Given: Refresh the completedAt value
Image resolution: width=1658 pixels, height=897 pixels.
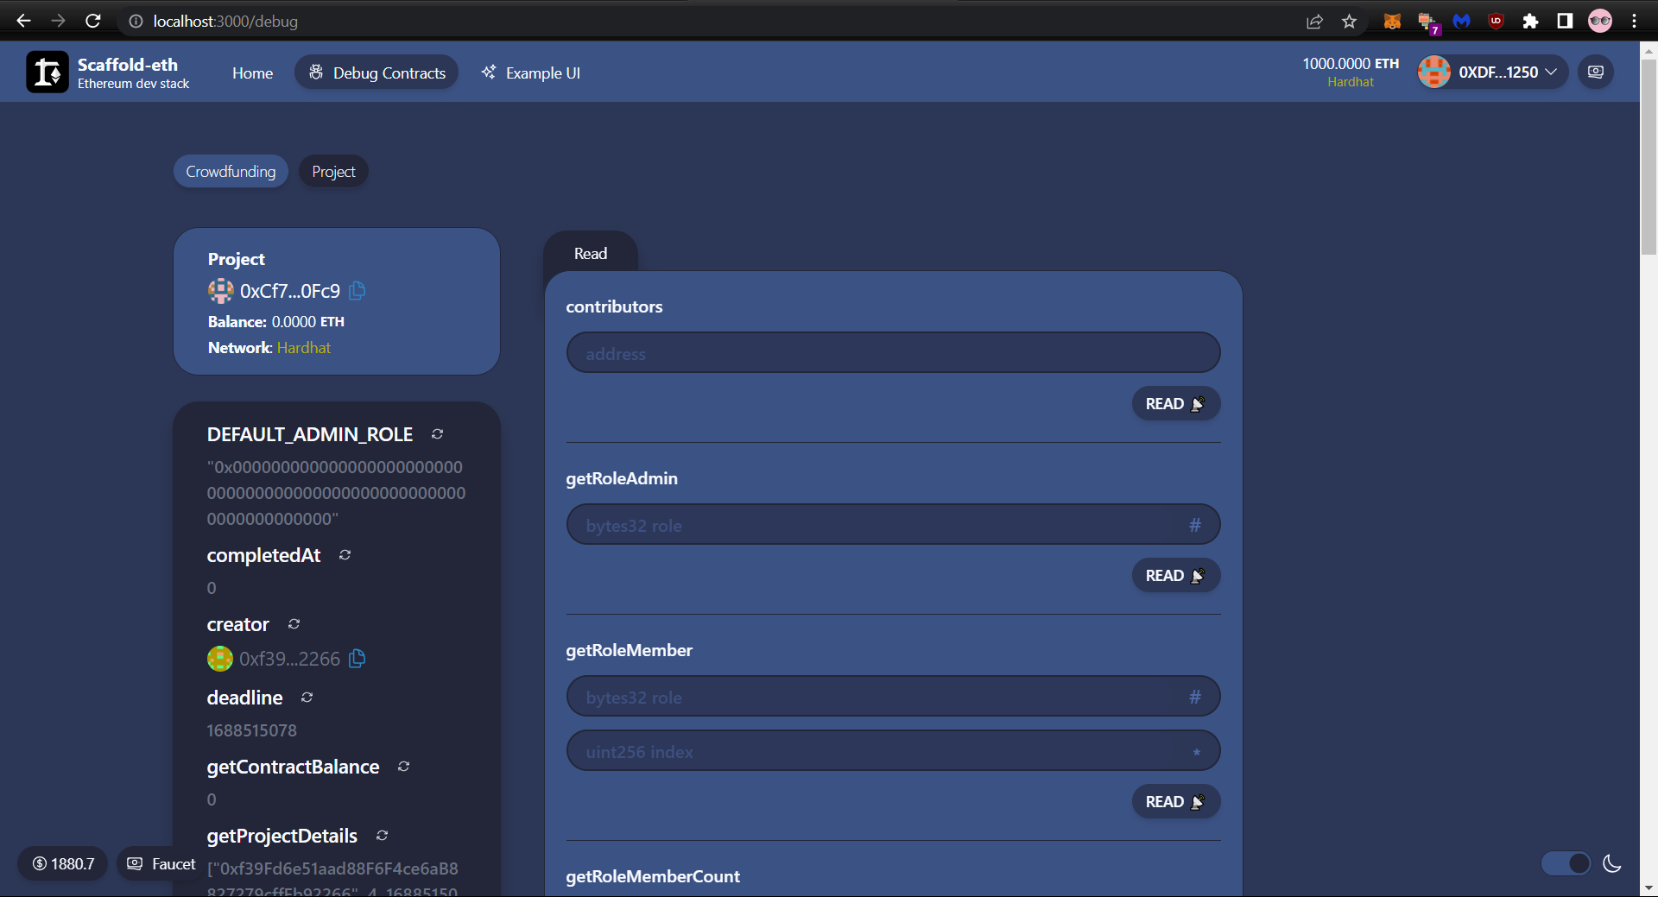Looking at the screenshot, I should (x=344, y=555).
